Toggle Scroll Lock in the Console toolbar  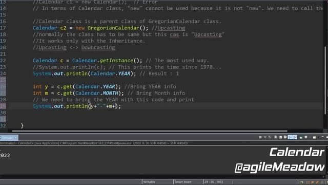click(280, 137)
